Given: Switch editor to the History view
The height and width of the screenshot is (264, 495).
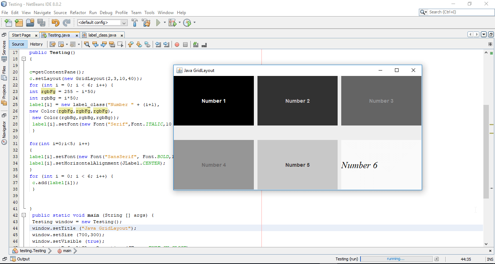Looking at the screenshot, I should 37,44.
